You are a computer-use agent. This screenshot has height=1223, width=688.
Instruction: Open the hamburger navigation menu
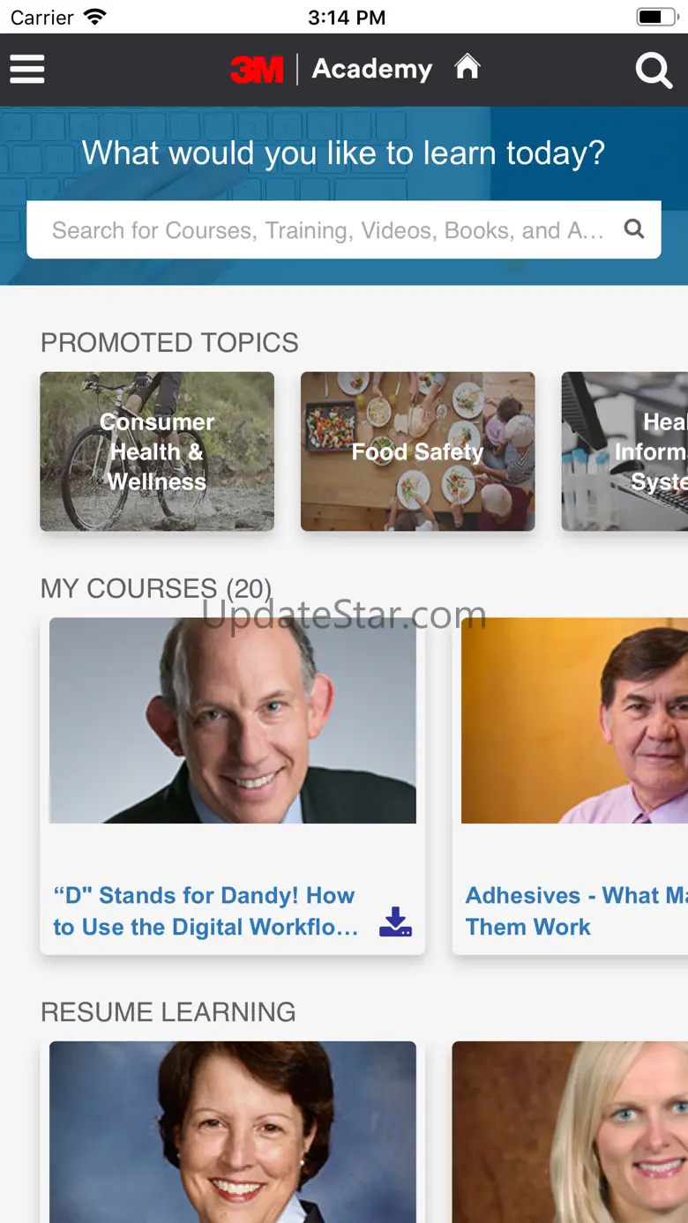coord(27,70)
